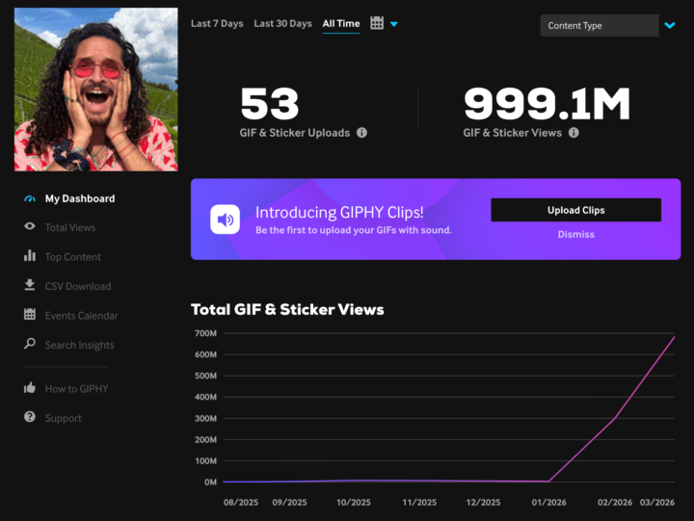Screen dimensions: 694x521
Task: Click the blue chevron next to Content Type
Action: coord(670,25)
